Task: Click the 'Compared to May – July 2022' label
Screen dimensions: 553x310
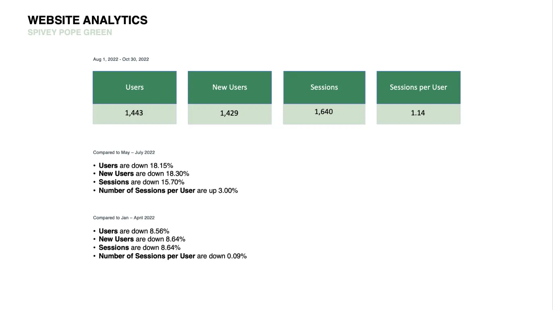Action: (124, 153)
